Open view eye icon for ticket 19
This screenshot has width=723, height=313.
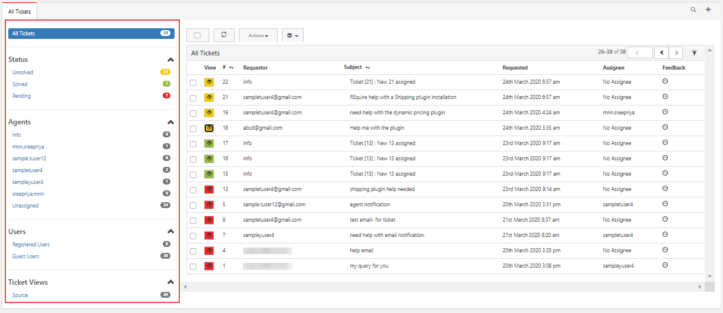tap(209, 113)
